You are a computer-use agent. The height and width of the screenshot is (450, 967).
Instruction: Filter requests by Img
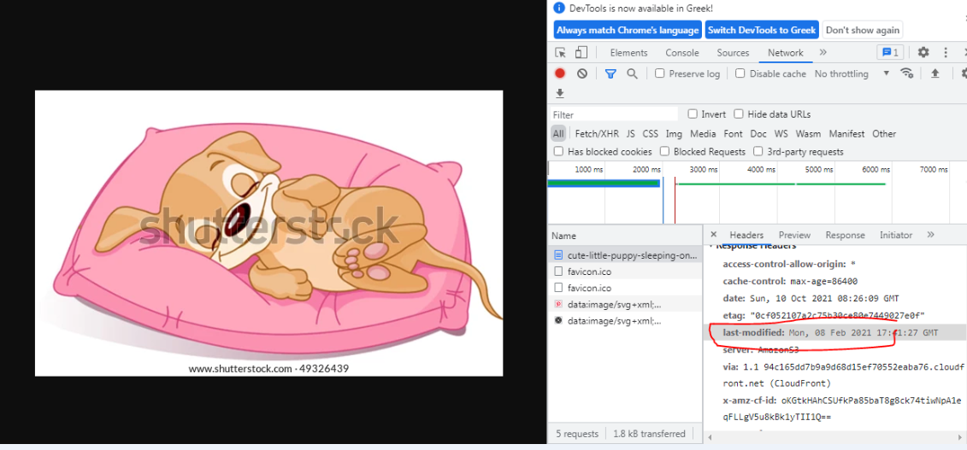click(674, 133)
